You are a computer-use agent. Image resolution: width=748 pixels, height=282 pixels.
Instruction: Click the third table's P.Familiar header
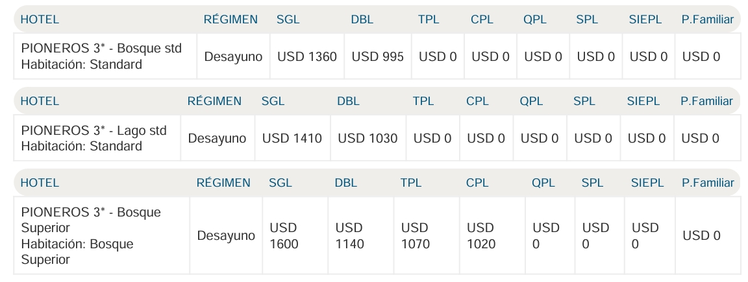(x=708, y=183)
